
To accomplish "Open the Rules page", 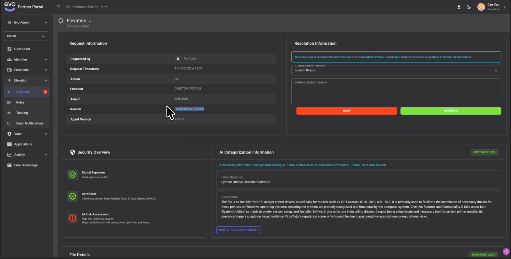I will [20, 102].
